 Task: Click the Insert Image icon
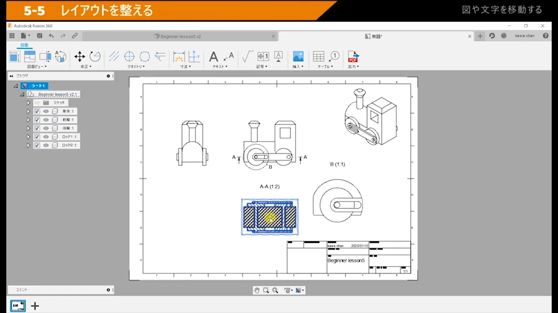click(298, 57)
